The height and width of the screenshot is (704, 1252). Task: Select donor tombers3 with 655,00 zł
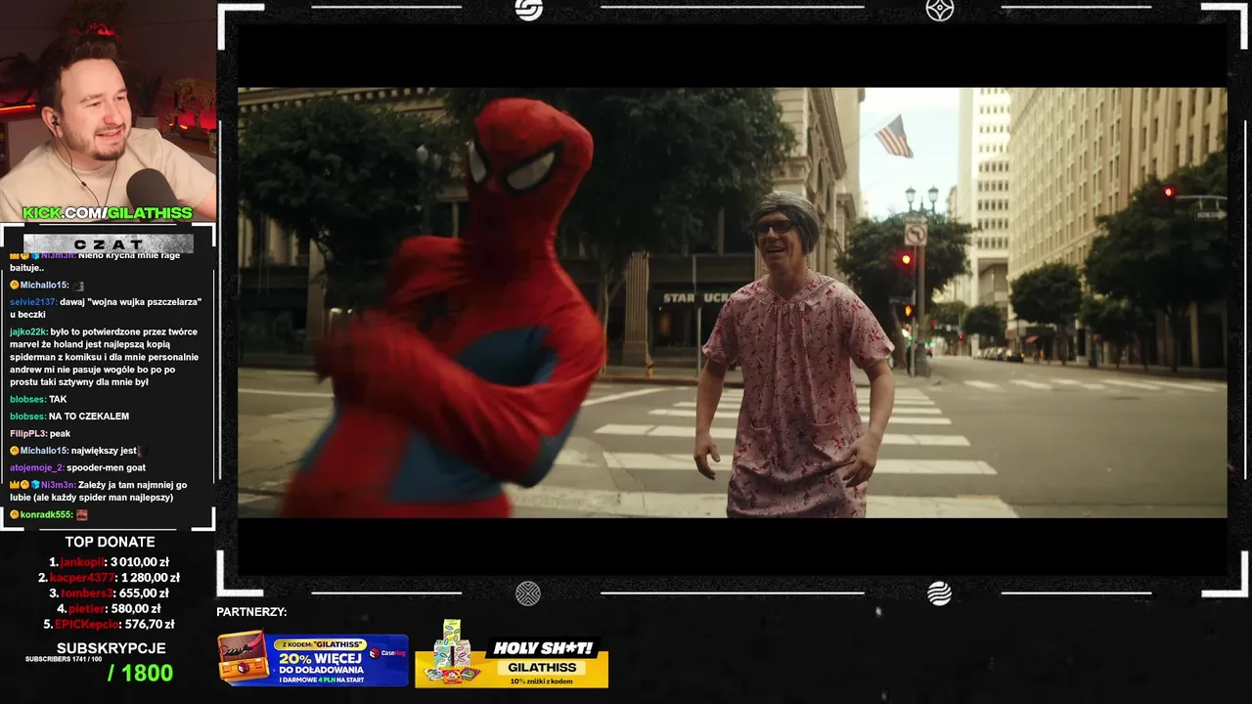pos(110,594)
